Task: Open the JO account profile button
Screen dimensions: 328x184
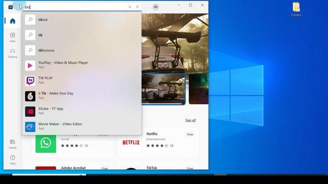Action: point(155,7)
